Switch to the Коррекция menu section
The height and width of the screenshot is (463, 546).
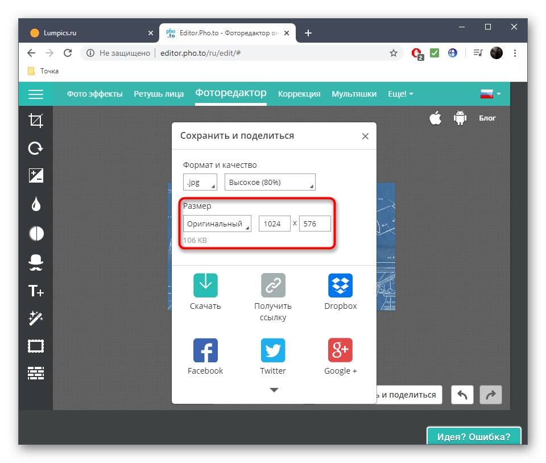[x=299, y=94]
